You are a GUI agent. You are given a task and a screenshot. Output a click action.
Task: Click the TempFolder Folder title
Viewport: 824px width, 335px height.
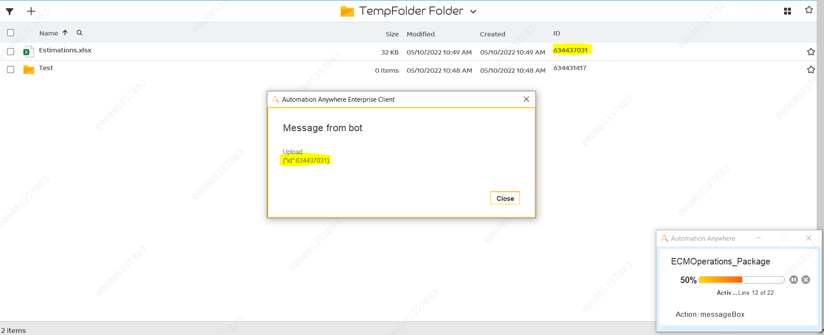click(411, 11)
